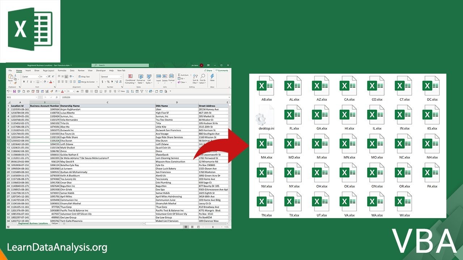Open the AL.xlsx file icon
The width and height of the screenshot is (463, 260).
tap(294, 89)
